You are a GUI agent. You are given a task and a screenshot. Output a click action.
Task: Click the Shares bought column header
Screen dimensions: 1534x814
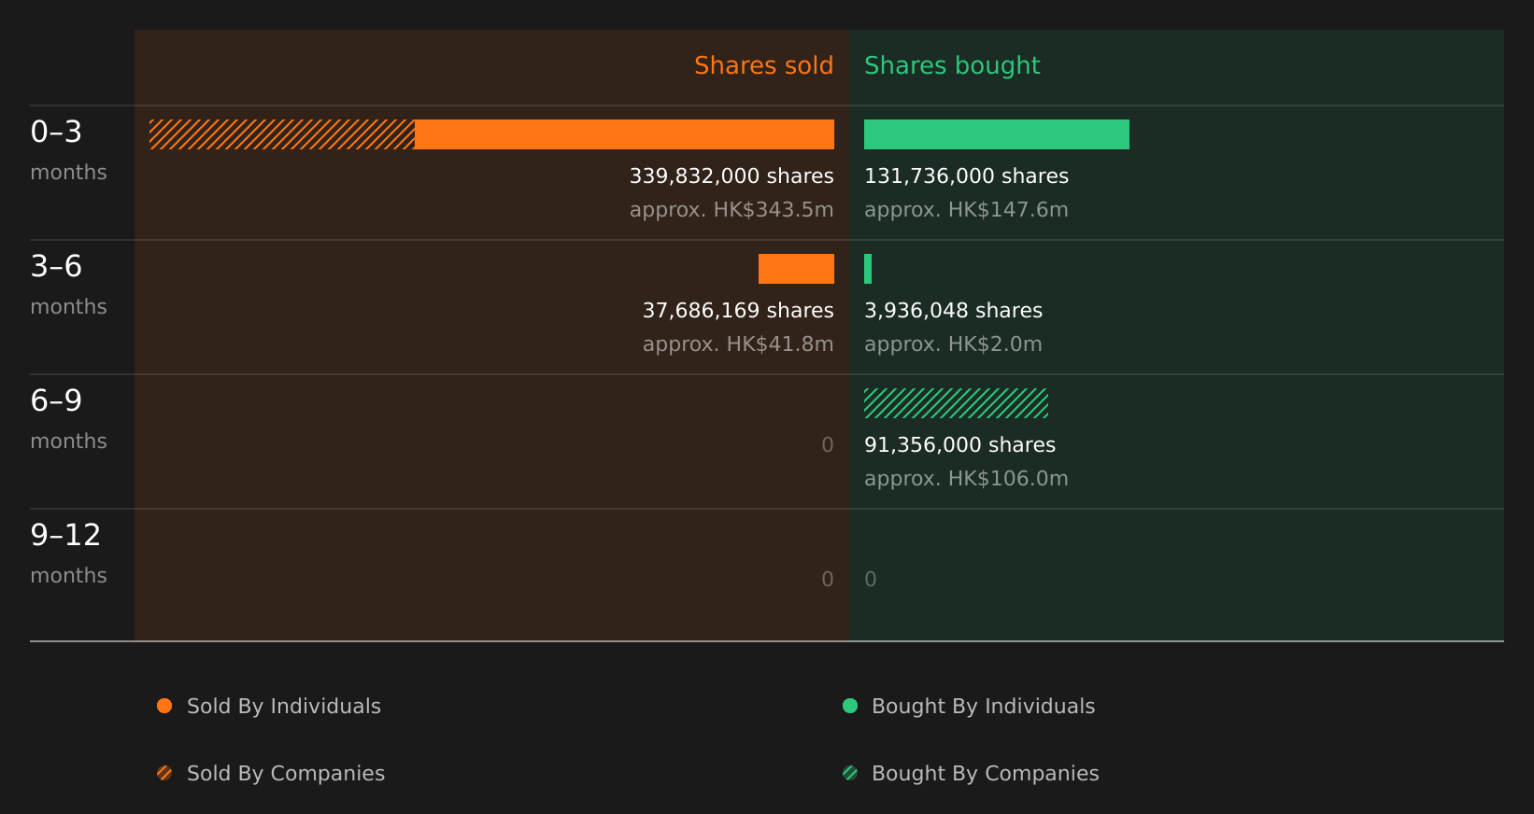pyautogui.click(x=952, y=65)
